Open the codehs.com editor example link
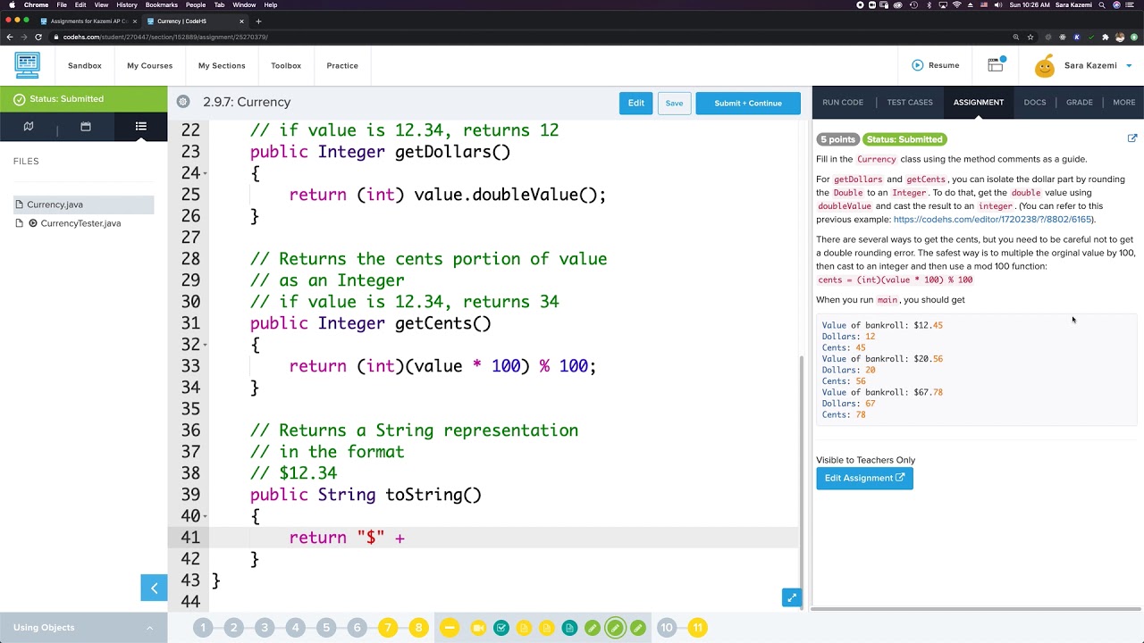Image resolution: width=1144 pixels, height=643 pixels. coord(992,219)
